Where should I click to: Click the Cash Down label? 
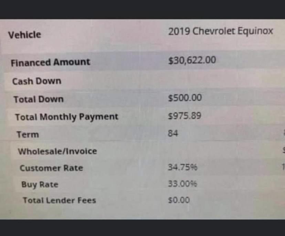(x=36, y=81)
